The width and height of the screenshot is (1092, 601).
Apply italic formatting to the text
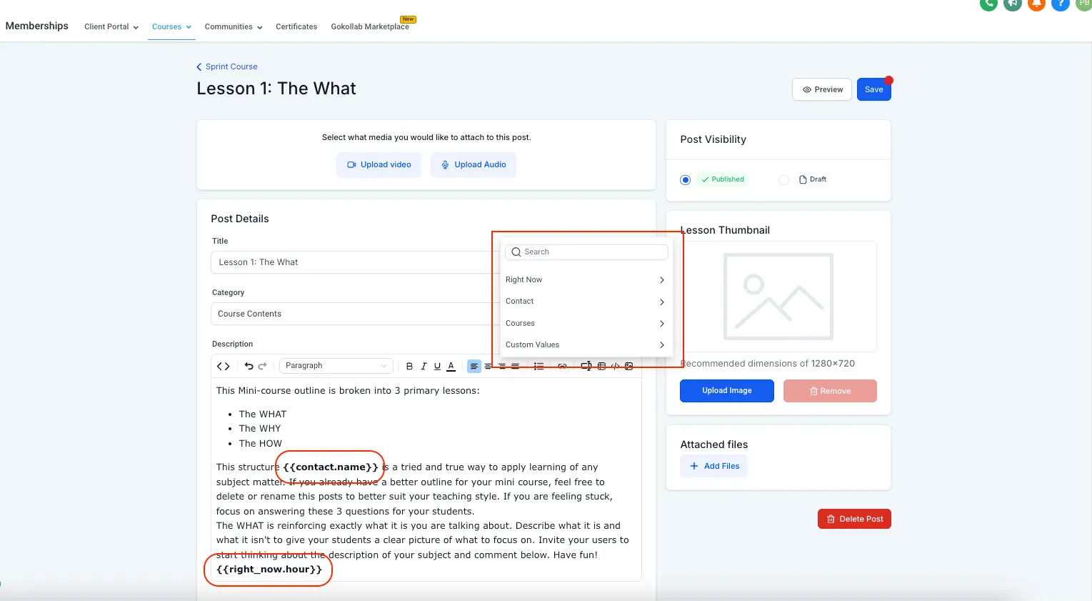(424, 366)
